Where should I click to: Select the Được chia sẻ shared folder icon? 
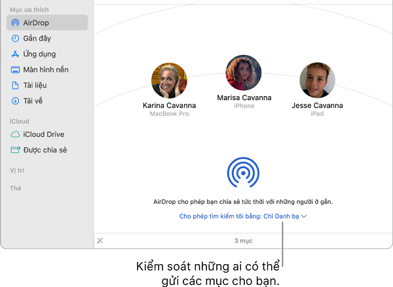click(x=15, y=150)
